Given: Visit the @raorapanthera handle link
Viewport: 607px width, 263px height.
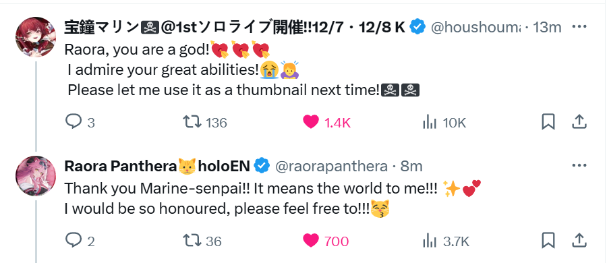Looking at the screenshot, I should click(331, 166).
